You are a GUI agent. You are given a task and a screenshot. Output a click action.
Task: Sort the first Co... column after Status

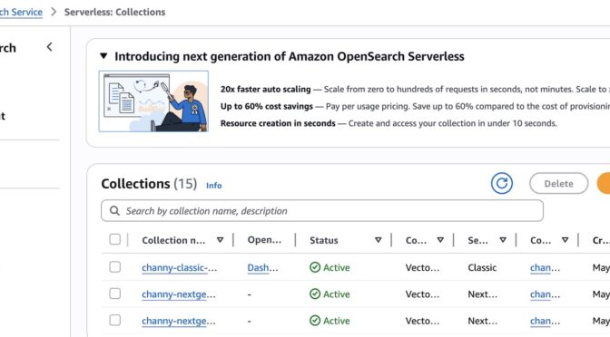click(440, 240)
